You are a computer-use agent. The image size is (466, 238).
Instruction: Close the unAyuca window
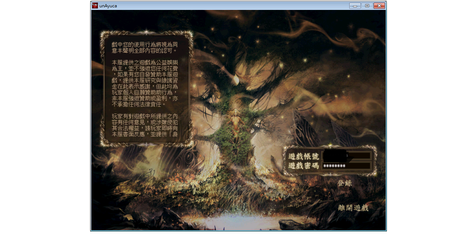tap(379, 6)
